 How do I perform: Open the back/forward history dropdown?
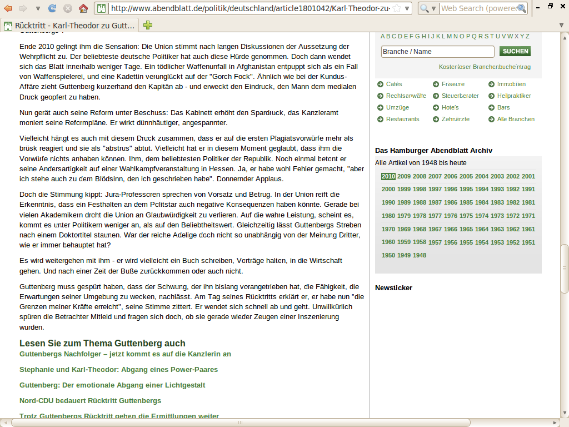38,8
